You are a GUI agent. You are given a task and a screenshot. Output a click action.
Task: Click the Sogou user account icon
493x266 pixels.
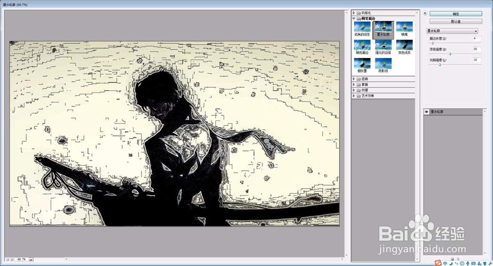(479, 264)
